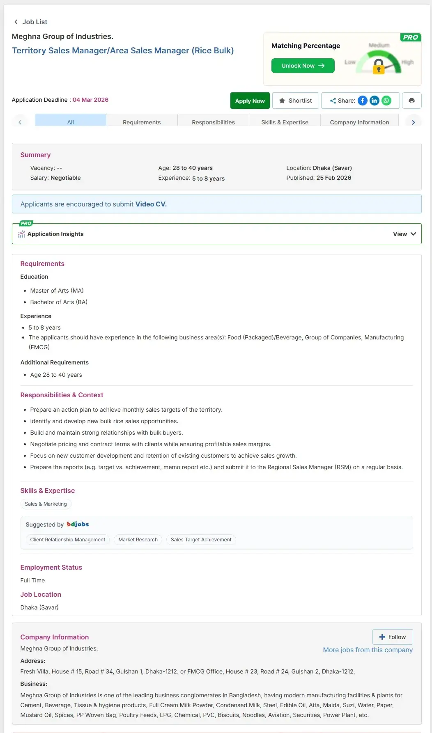Open the Company Information tab
This screenshot has height=733, width=432.
click(359, 122)
